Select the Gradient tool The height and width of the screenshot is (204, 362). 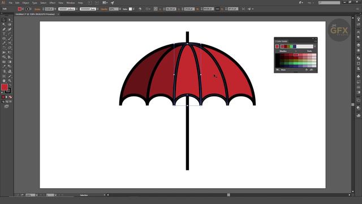pos(10,62)
